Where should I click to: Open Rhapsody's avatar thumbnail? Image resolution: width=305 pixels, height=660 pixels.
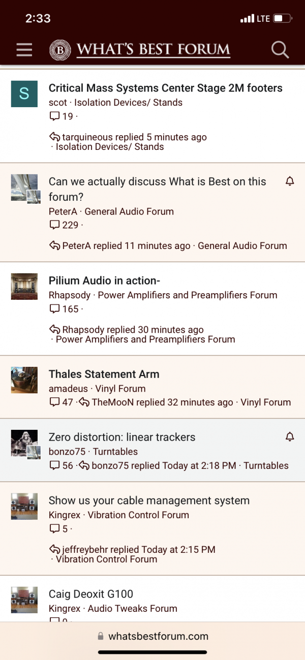pos(24,287)
